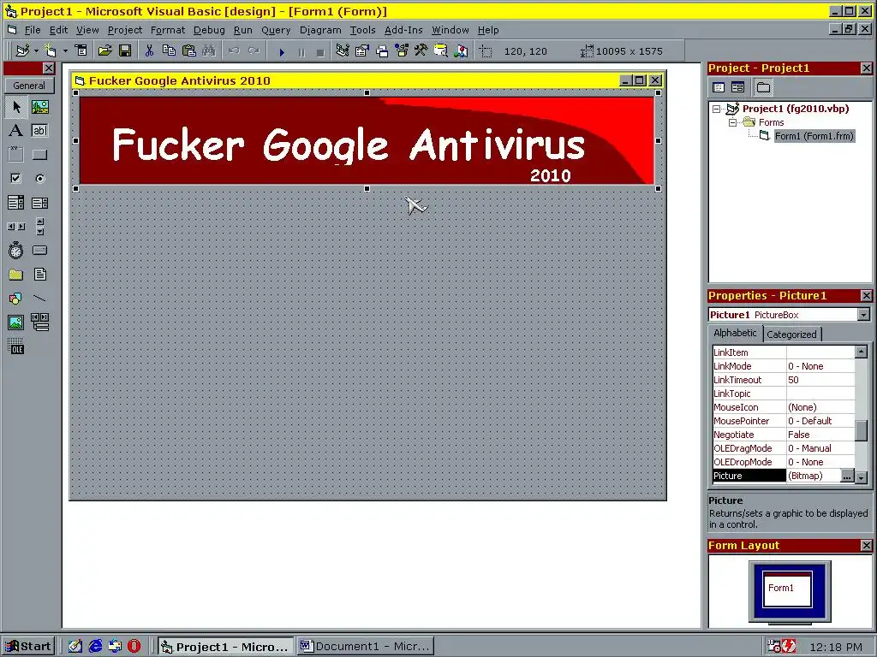This screenshot has height=657, width=877.
Task: Click the Form Layout Window toolbar icon
Action: 382,50
